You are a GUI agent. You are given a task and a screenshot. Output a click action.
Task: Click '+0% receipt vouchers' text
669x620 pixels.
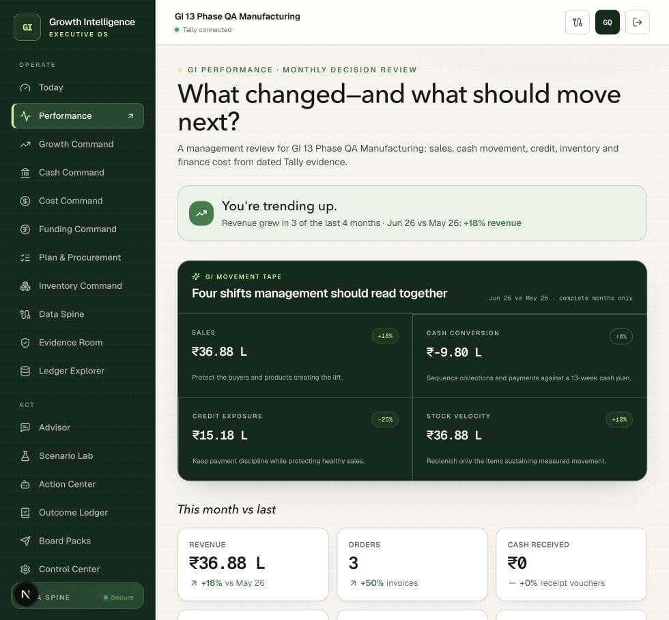pyautogui.click(x=557, y=583)
